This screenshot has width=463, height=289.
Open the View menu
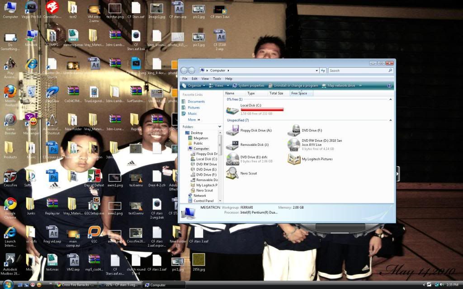(205, 79)
